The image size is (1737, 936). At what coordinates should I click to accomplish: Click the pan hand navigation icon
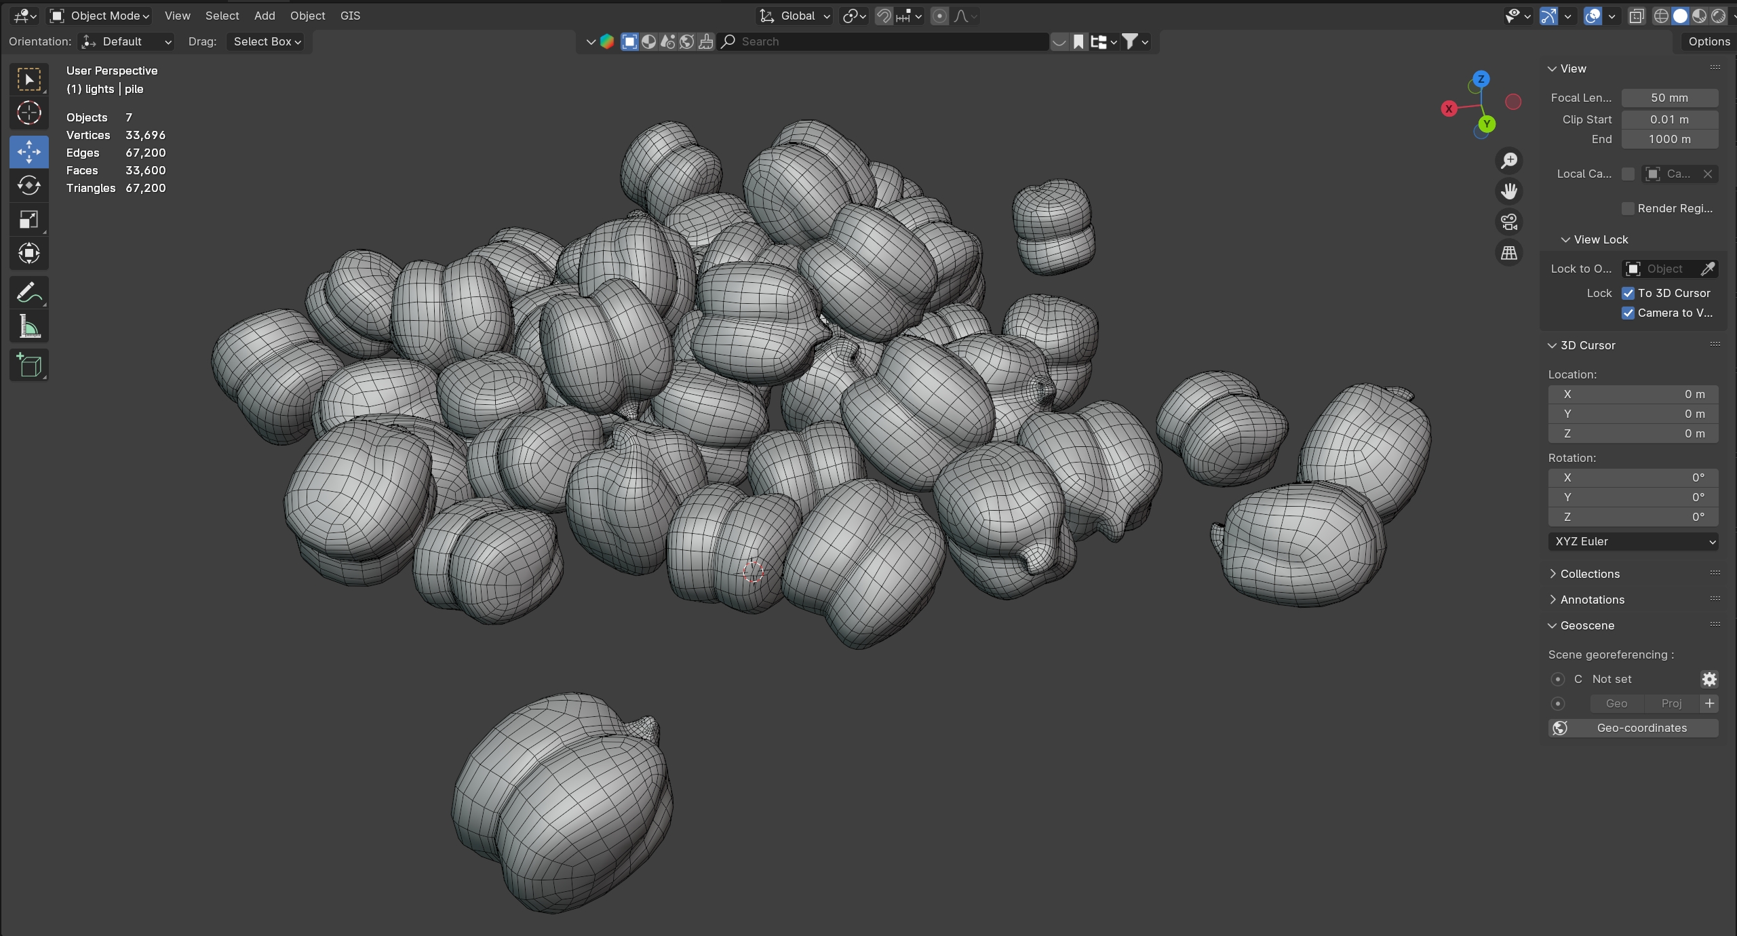(x=1509, y=191)
